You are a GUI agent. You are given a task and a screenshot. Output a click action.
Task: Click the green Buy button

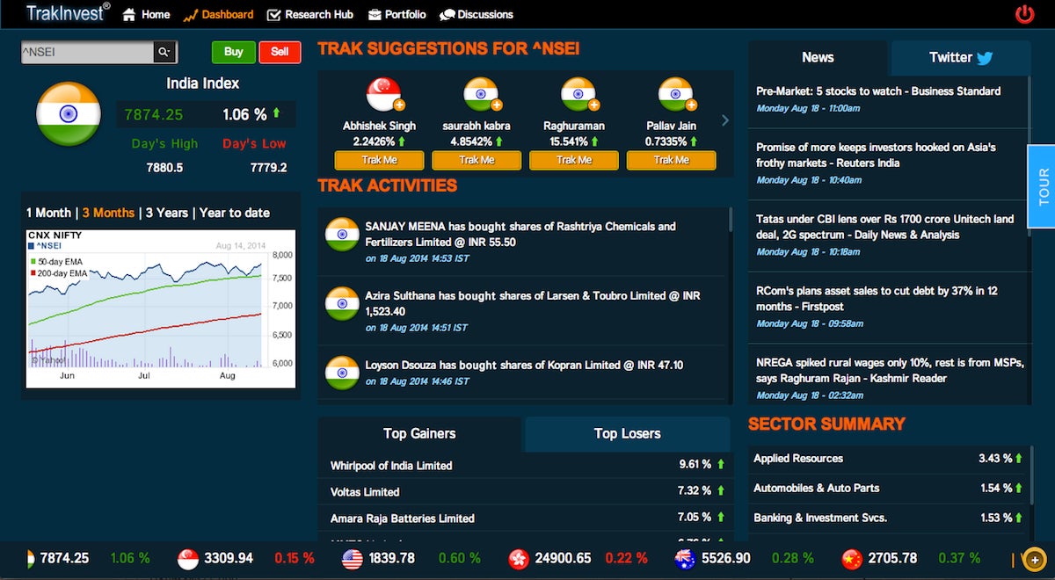tap(234, 52)
